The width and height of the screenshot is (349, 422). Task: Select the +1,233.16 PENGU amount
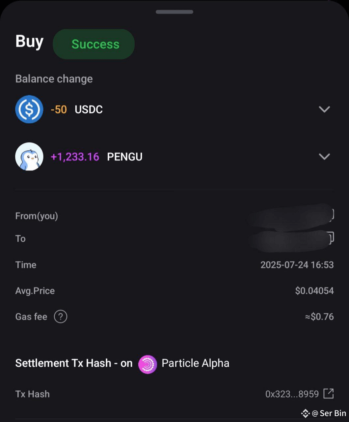tap(75, 157)
